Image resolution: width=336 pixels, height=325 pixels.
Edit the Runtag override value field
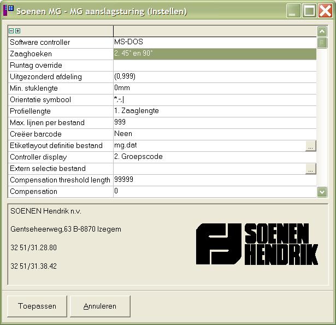coord(215,66)
